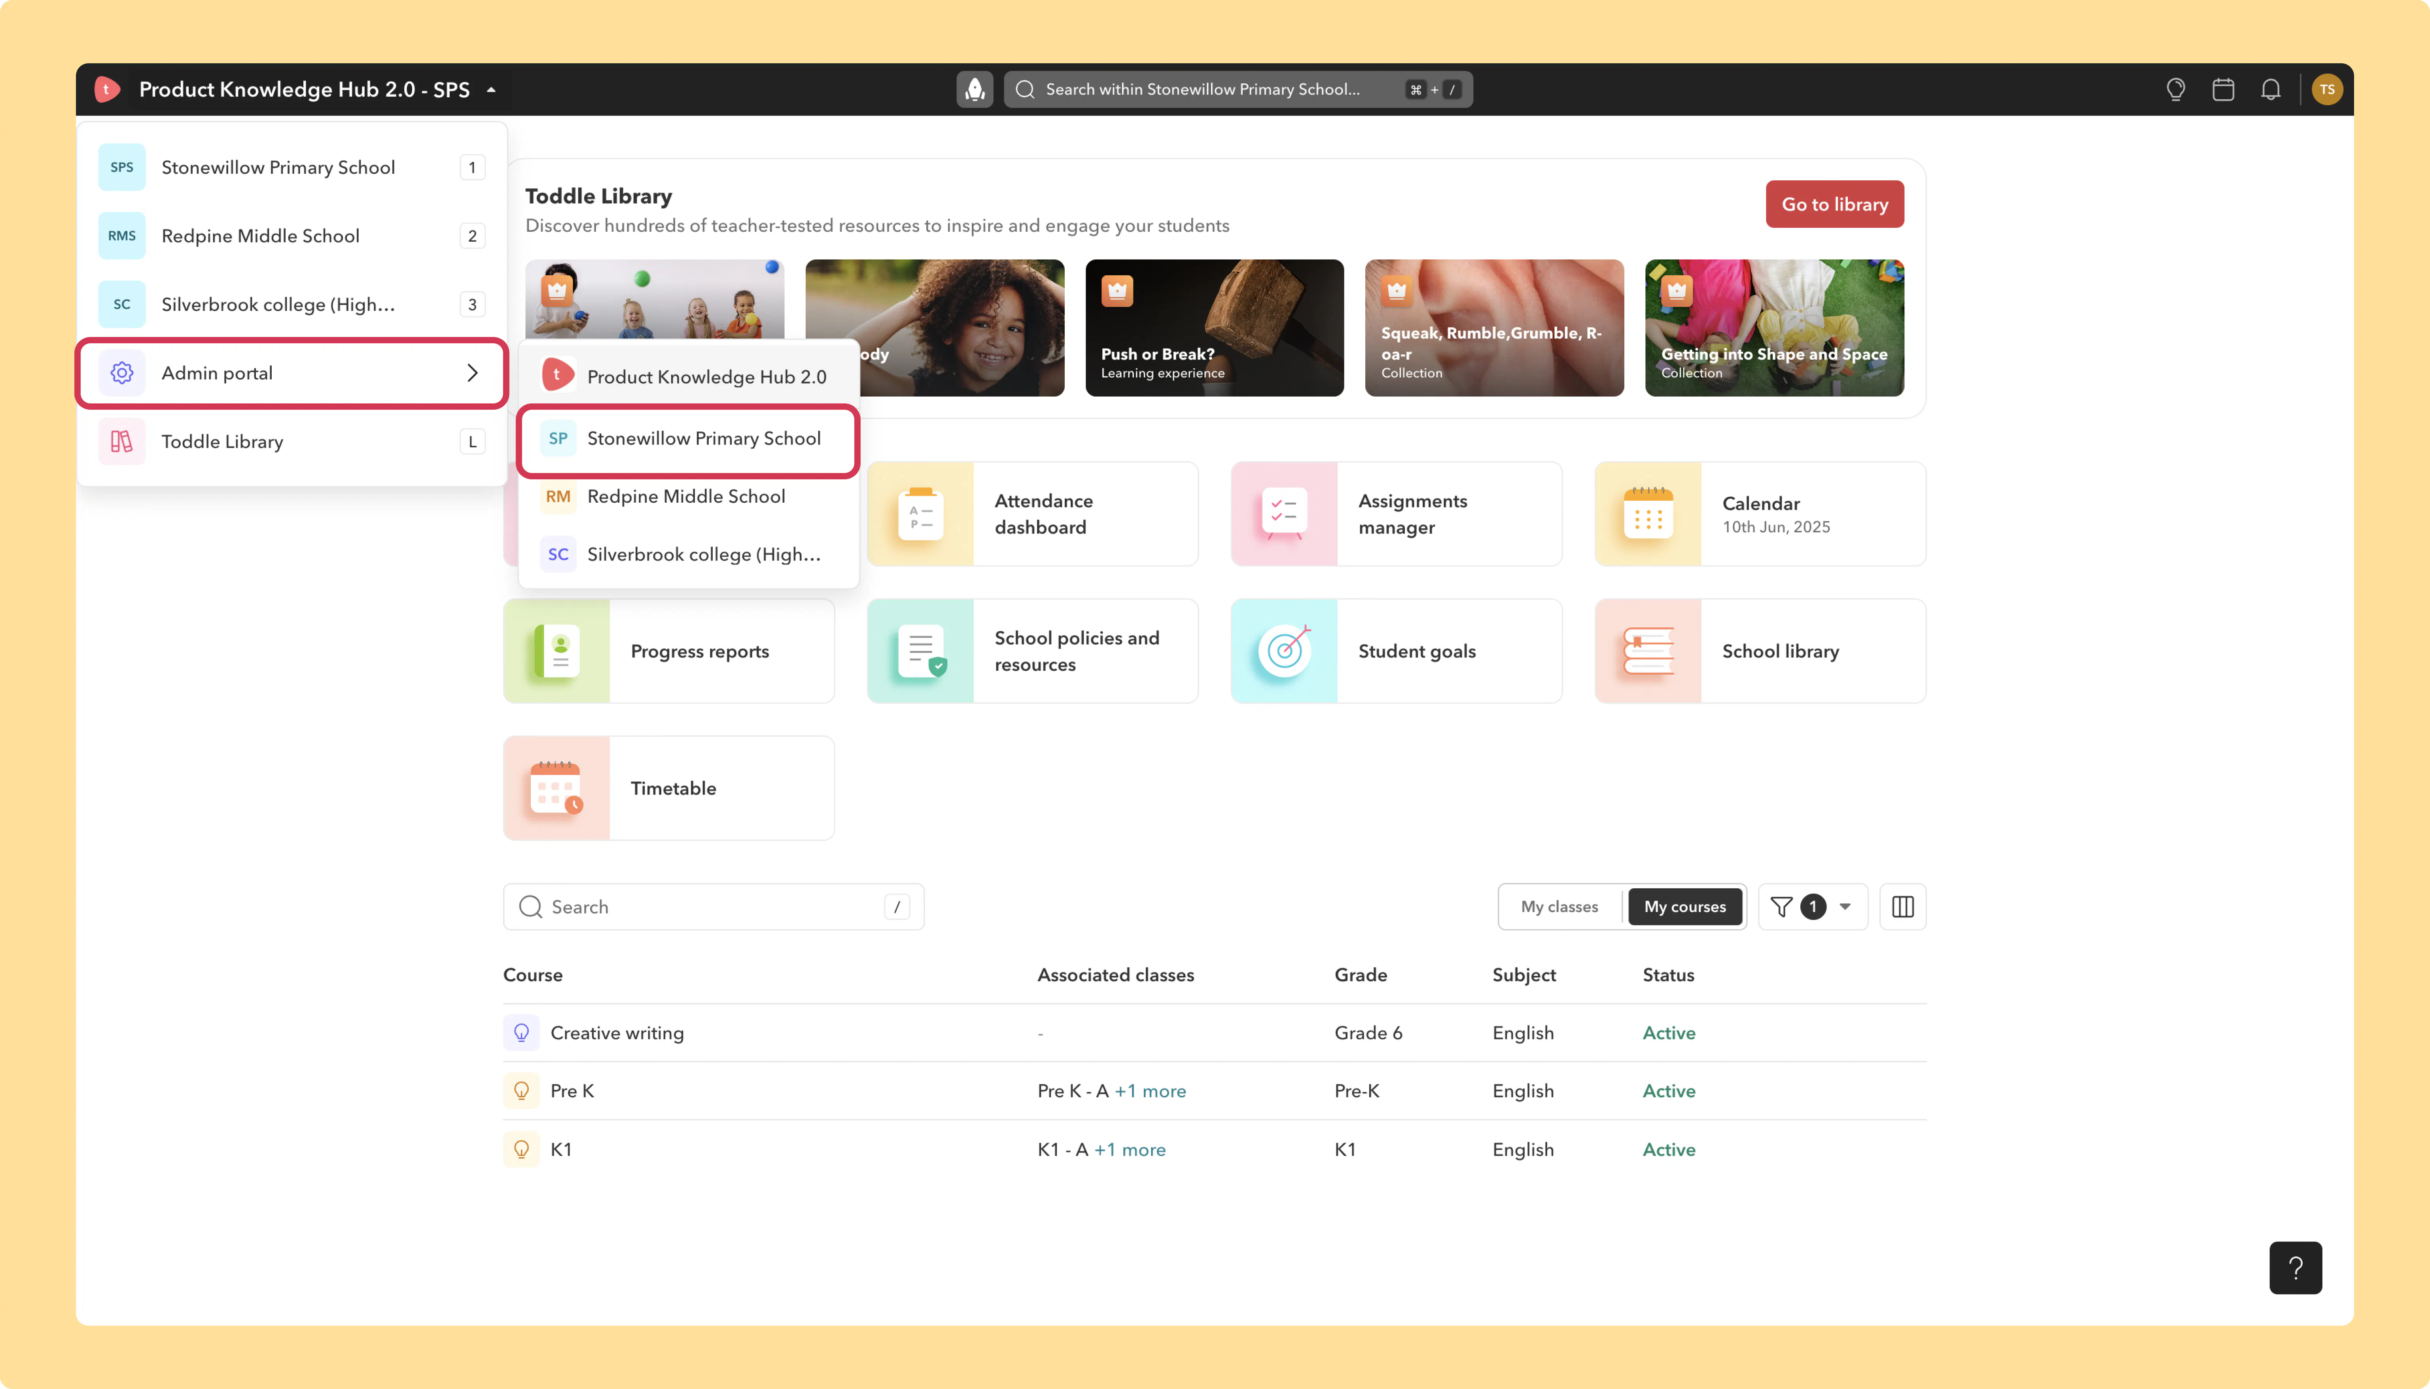
Task: Click the K1 course bulb icon
Action: pos(522,1150)
